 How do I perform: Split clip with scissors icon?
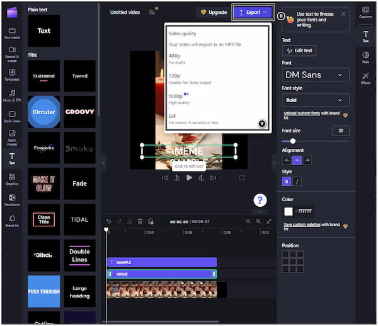[129, 221]
